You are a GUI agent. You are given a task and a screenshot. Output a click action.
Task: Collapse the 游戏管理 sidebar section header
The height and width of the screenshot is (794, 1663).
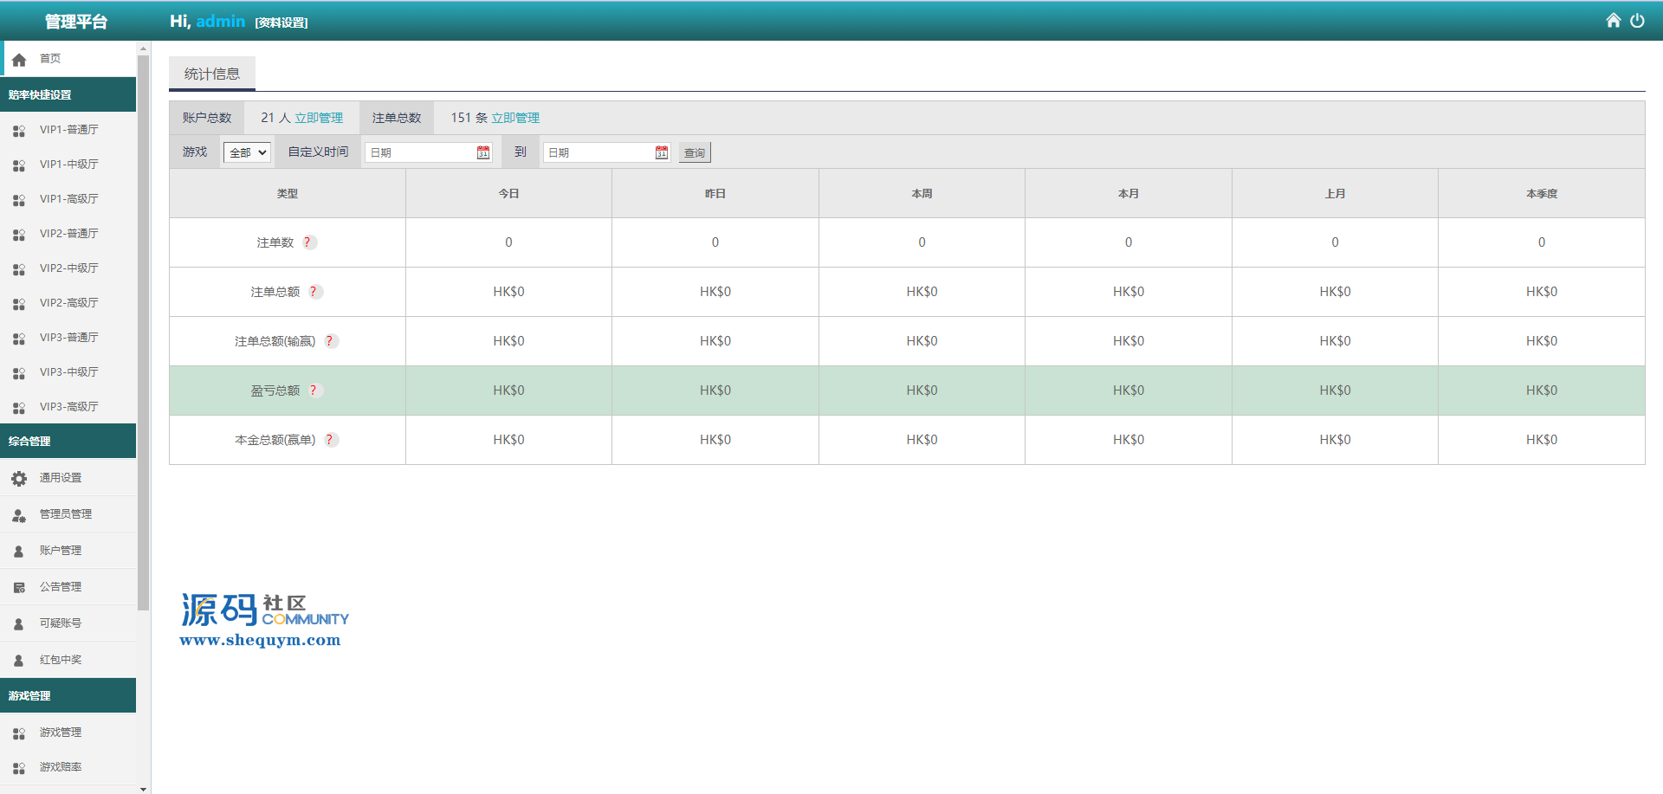coord(68,695)
